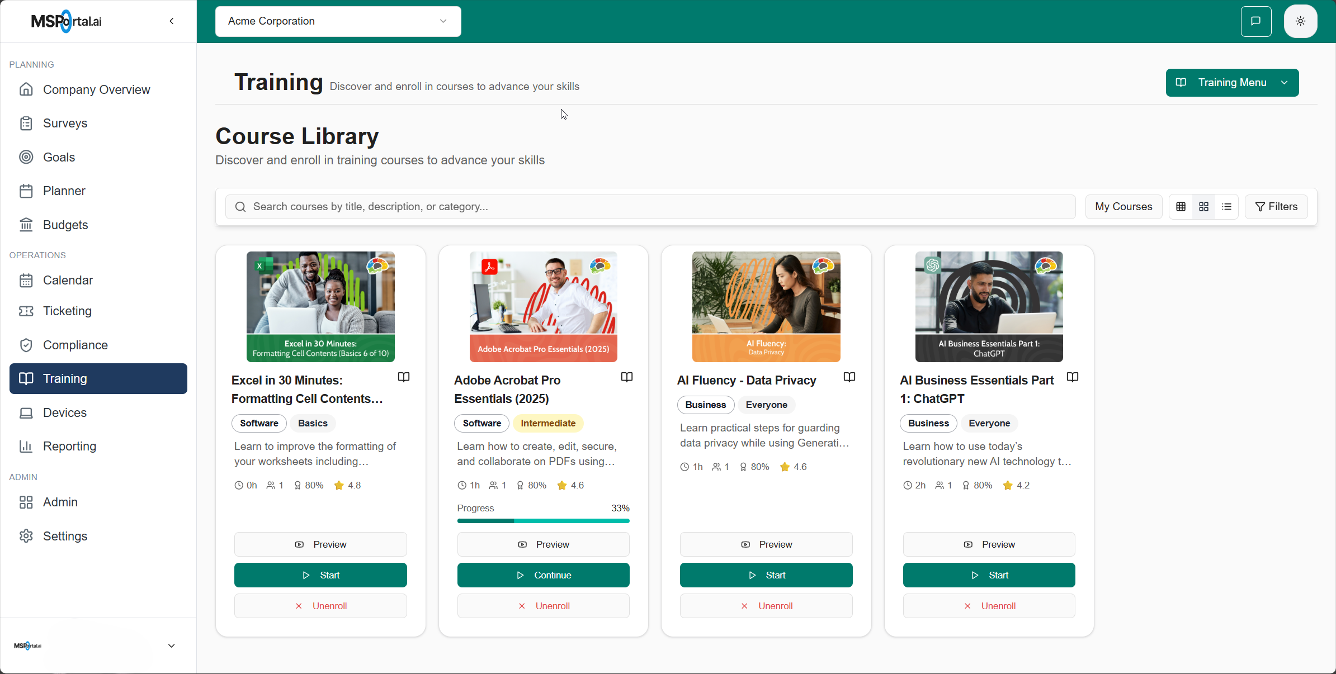Image resolution: width=1336 pixels, height=674 pixels.
Task: Click the Settings gear icon
Action: [26, 536]
